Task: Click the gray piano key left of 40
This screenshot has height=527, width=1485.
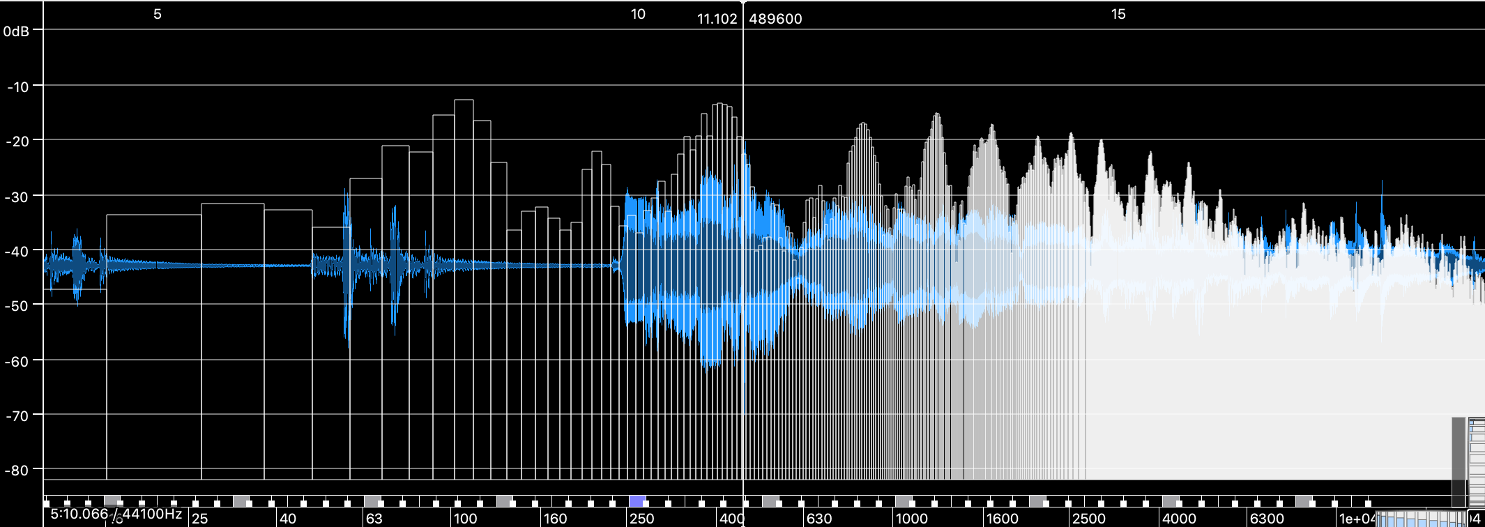Action: [241, 501]
